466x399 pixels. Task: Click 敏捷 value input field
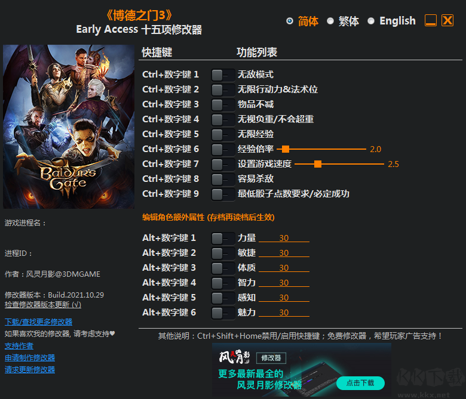[284, 253]
